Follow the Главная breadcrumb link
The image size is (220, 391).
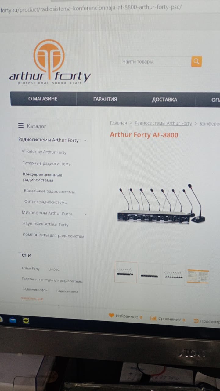coord(118,123)
